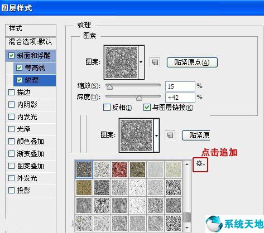Viewport: 264px width, 233px height.
Task: Create new preset from the lower pattern
Action: 170,135
